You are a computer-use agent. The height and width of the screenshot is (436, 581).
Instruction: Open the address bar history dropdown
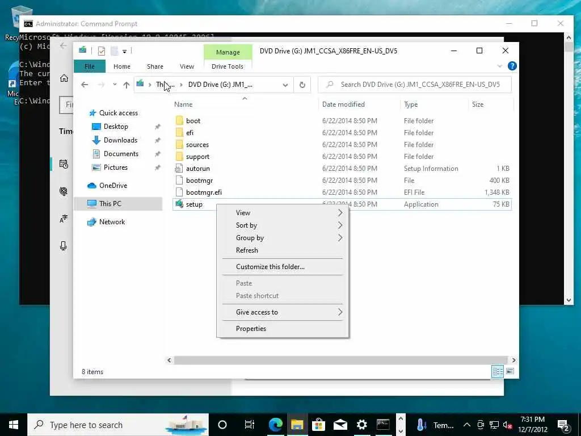click(x=285, y=85)
